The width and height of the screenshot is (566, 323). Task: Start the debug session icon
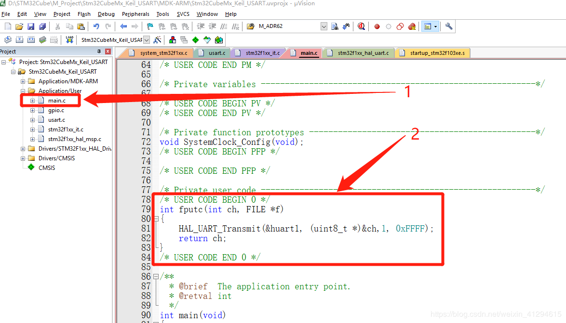pyautogui.click(x=361, y=26)
